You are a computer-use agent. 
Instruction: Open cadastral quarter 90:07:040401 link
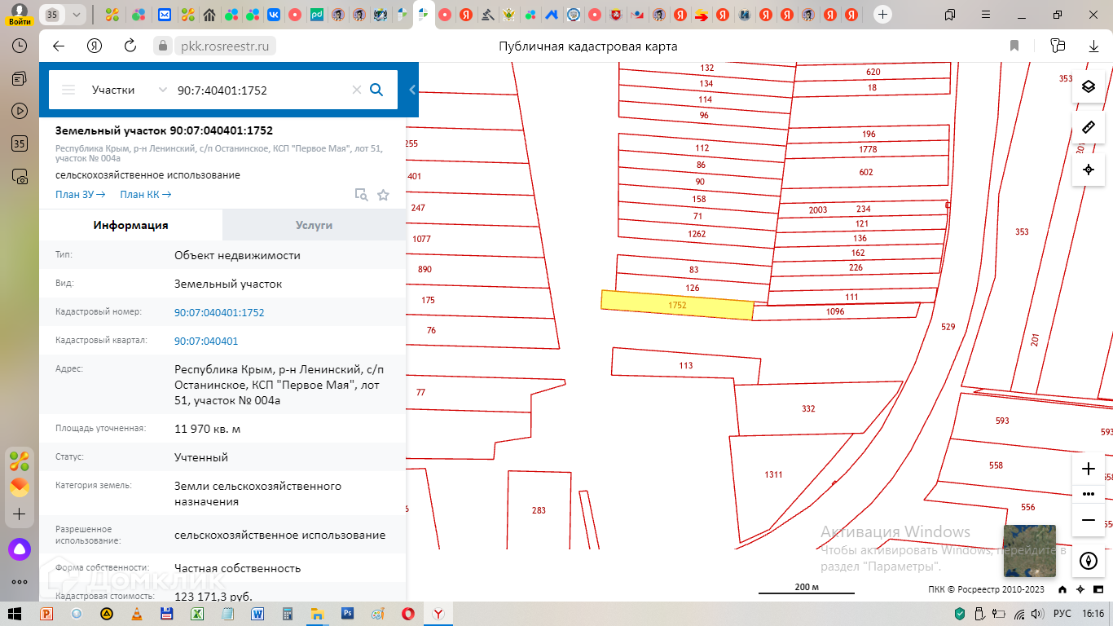point(206,342)
